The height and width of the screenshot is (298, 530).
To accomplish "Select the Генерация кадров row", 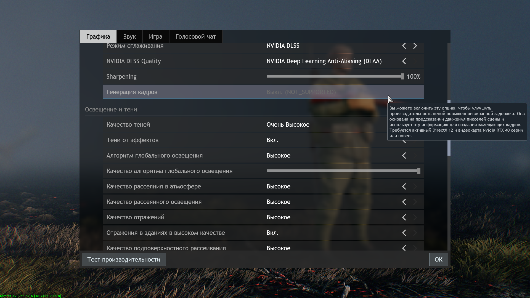I will (263, 92).
